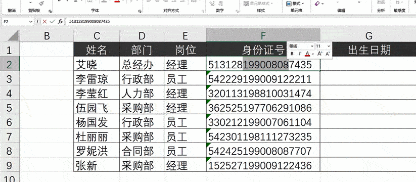This screenshot has width=416, height=182.
Task: Click ID cell 152527199009122436
Action: tap(263, 164)
